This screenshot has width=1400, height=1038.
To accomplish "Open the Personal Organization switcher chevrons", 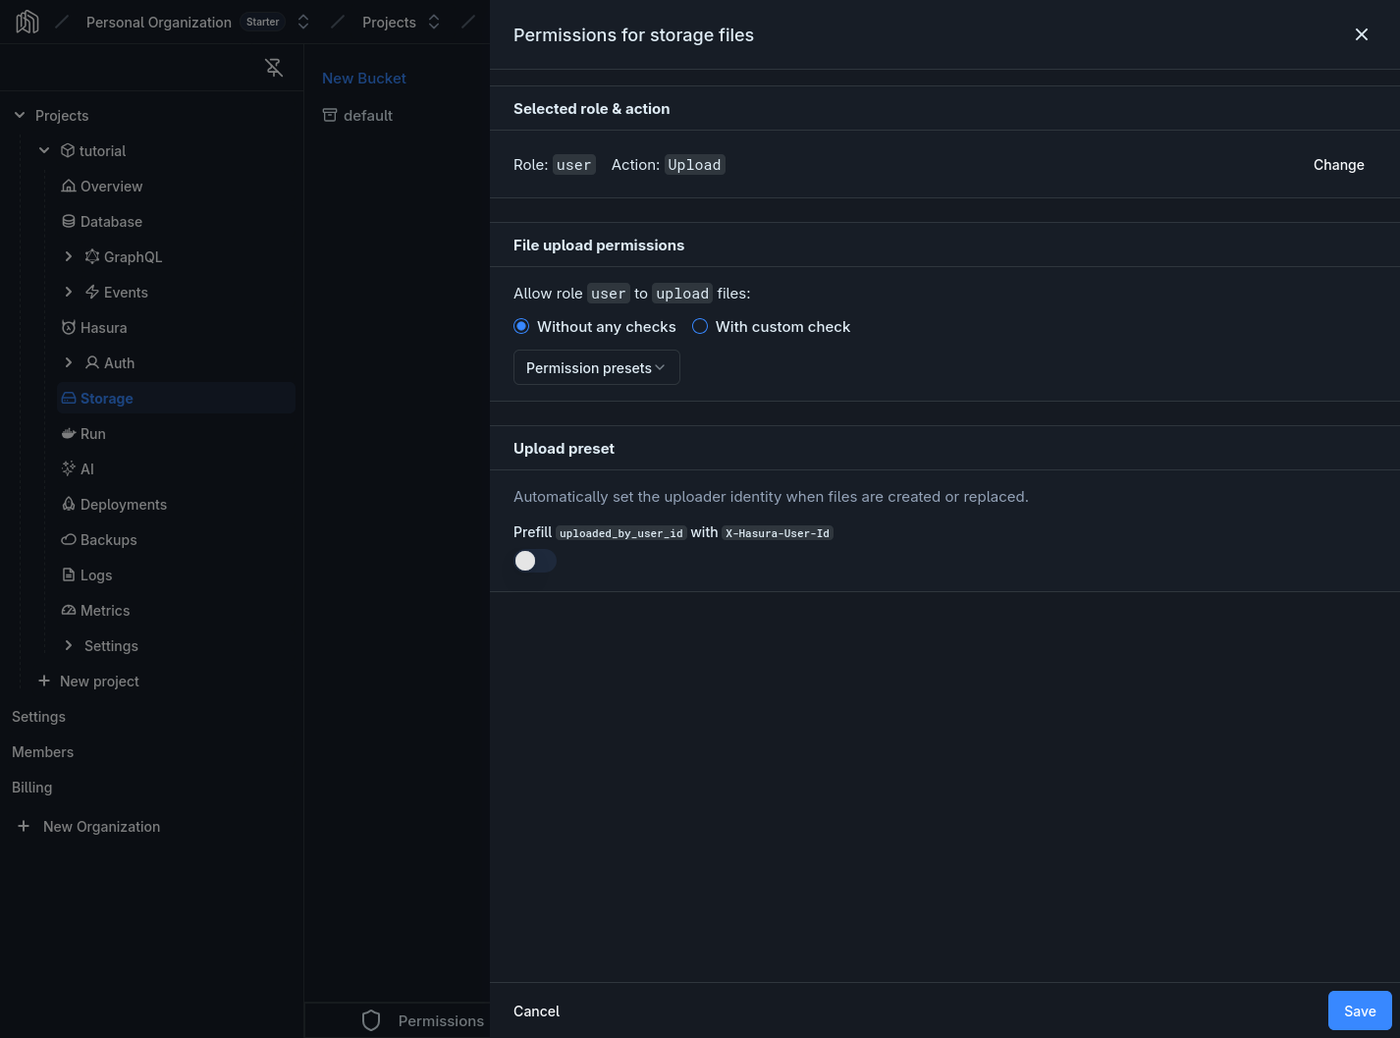I will click(303, 22).
